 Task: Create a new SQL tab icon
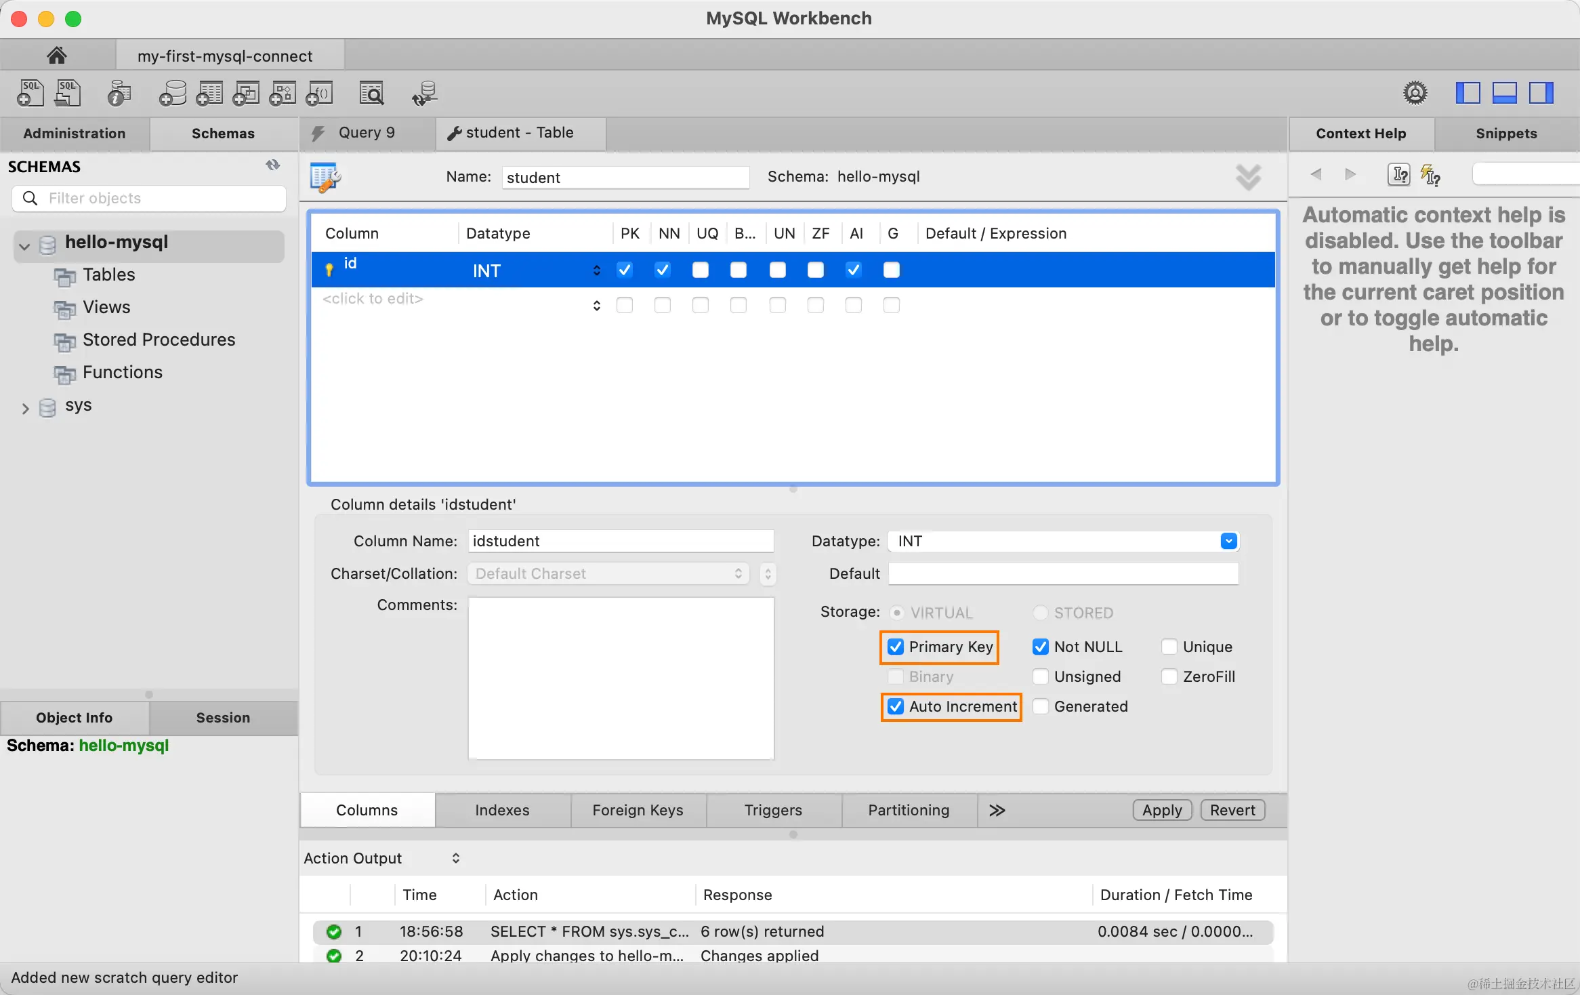(x=30, y=93)
